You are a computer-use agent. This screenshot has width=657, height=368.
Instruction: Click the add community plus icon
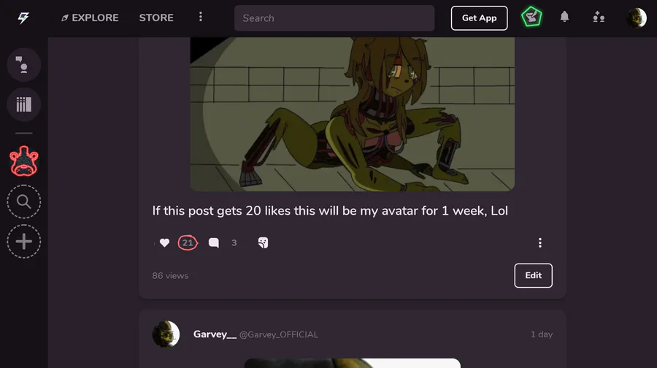point(24,242)
